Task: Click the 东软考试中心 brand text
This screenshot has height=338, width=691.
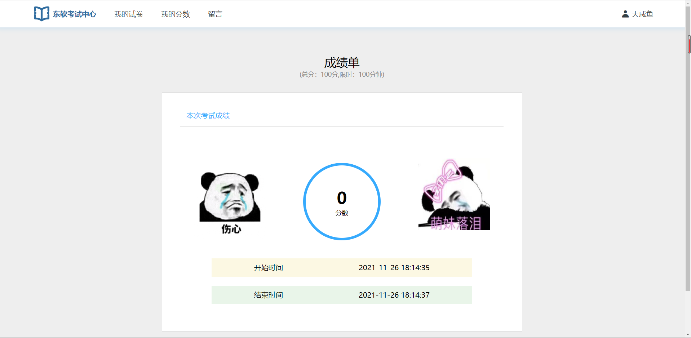Action: tap(75, 14)
